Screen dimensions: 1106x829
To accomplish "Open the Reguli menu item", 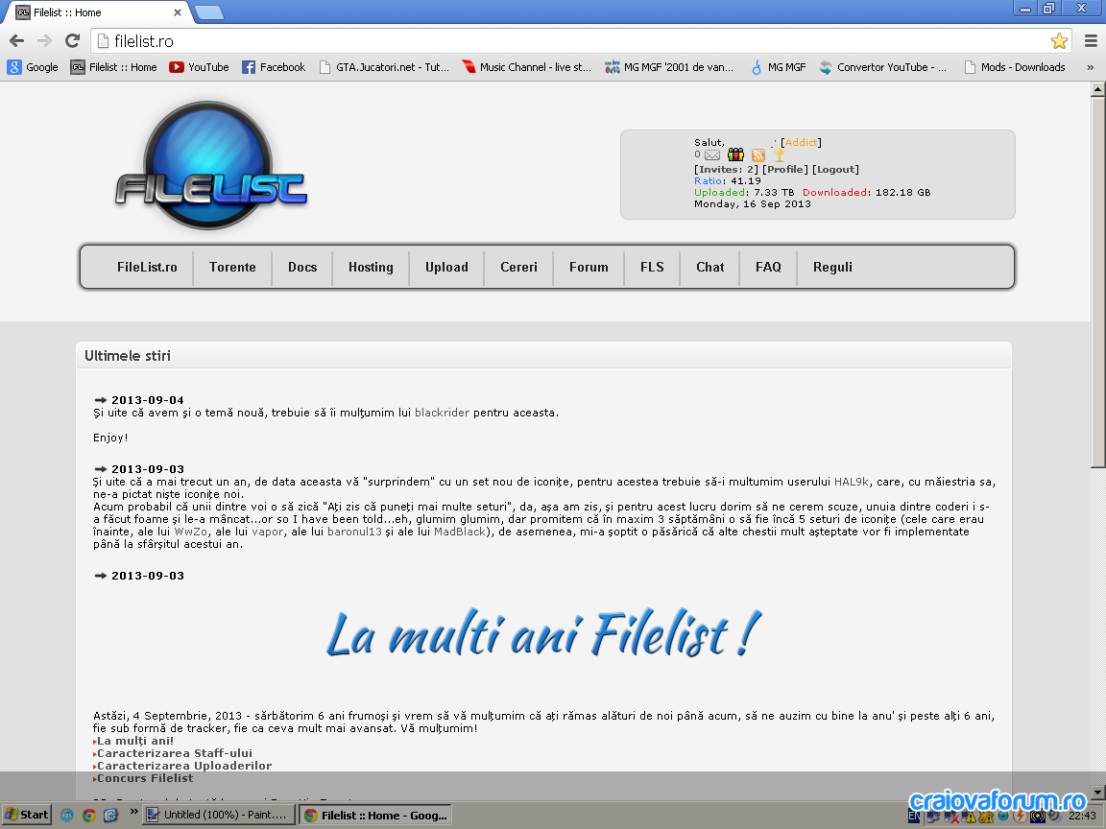I will (832, 267).
